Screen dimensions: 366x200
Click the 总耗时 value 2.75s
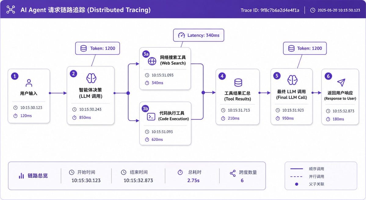[x=194, y=181]
